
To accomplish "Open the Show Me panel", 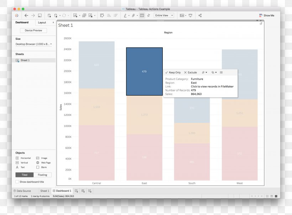I will tap(267, 15).
